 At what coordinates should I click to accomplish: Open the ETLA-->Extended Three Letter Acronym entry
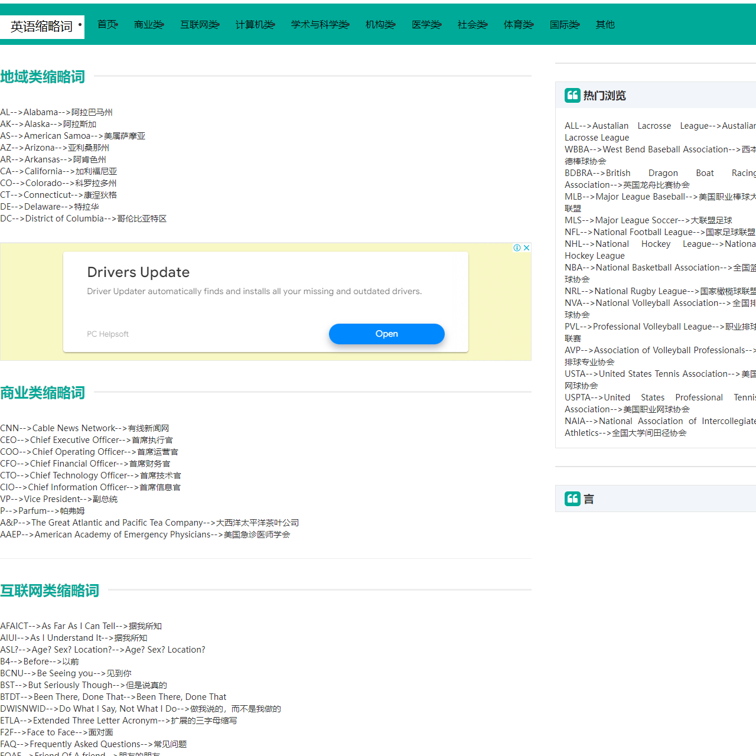[x=119, y=721]
